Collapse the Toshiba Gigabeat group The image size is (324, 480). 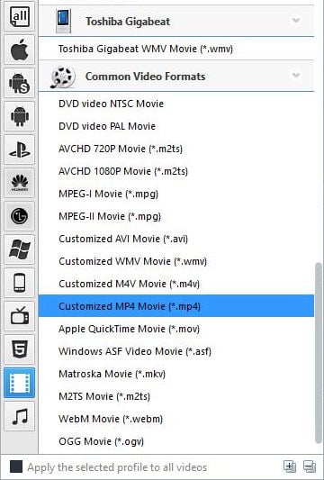point(295,21)
